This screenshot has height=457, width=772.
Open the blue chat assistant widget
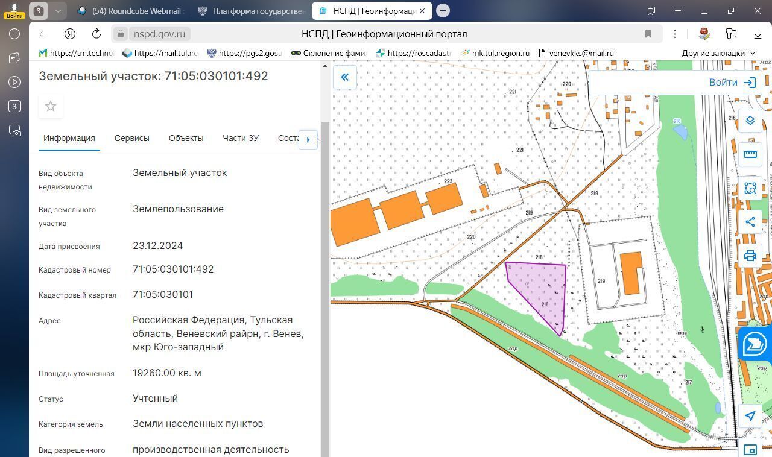(x=755, y=344)
